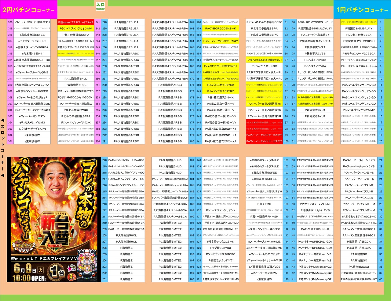Select the PA貞子FMD cell
The image size is (391, 301).
pyautogui.click(x=265, y=204)
